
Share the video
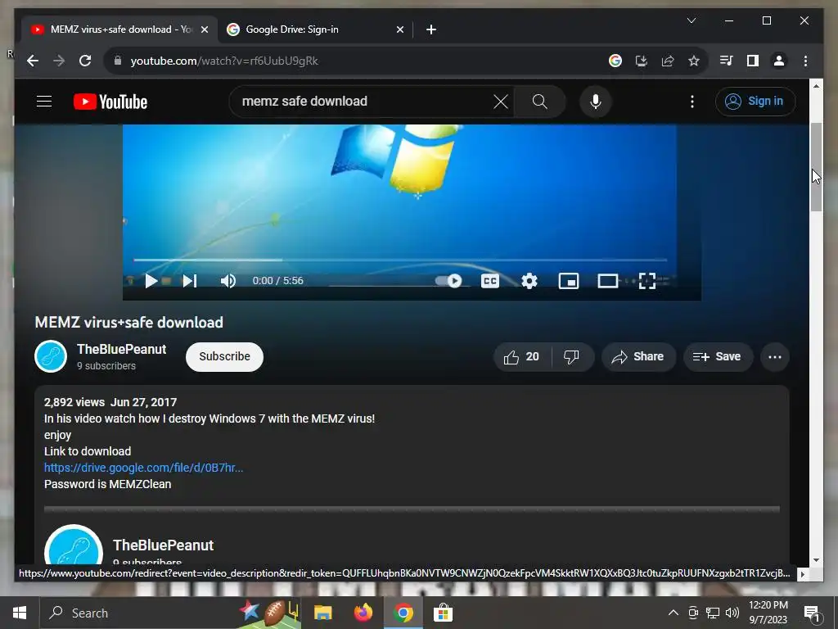[x=638, y=357]
